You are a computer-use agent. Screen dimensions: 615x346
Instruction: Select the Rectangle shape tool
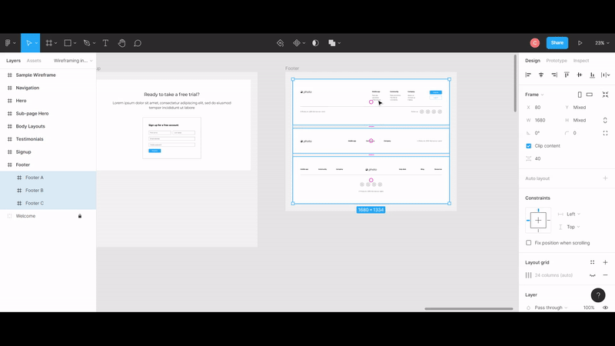pos(68,43)
